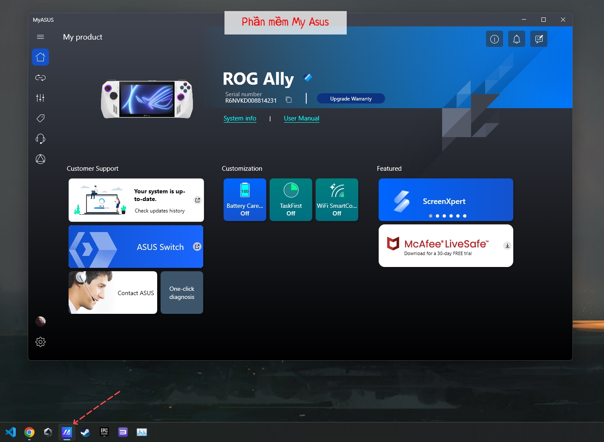Viewport: 604px width, 442px height.
Task: Launch Steam from the taskbar
Action: point(86,432)
